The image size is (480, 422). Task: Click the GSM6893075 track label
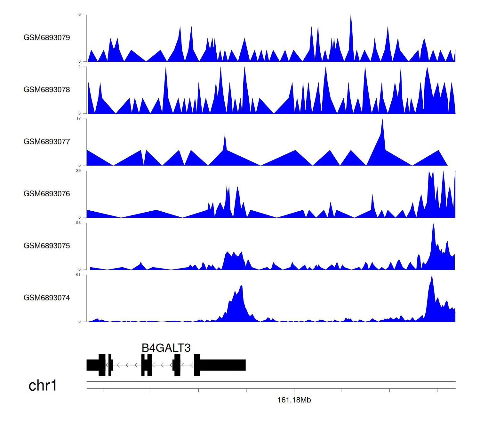pos(47,246)
